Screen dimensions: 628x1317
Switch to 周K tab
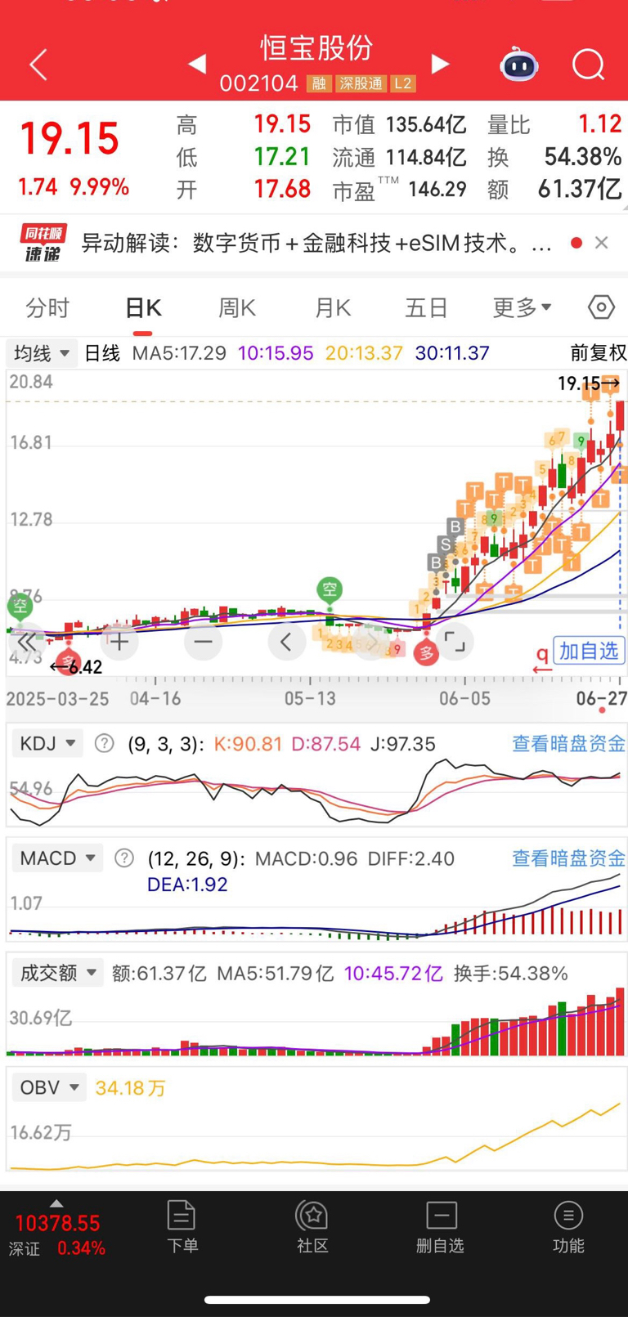click(x=237, y=308)
